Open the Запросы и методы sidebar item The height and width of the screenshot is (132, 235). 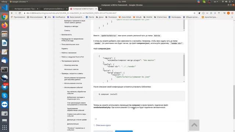(71, 26)
